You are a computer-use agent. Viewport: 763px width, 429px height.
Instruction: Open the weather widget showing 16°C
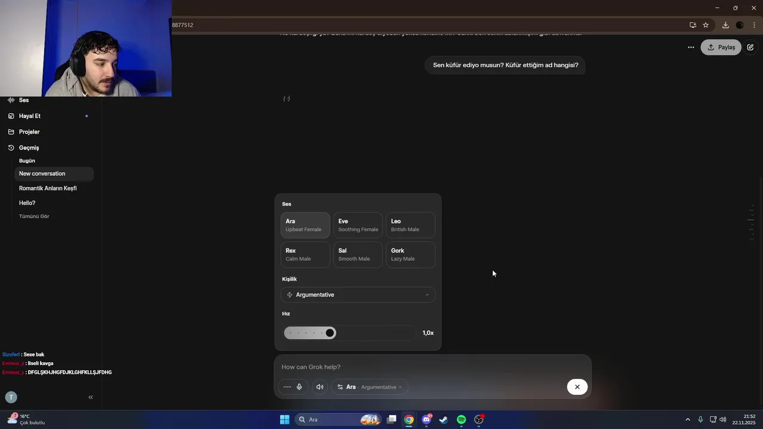pyautogui.click(x=27, y=419)
